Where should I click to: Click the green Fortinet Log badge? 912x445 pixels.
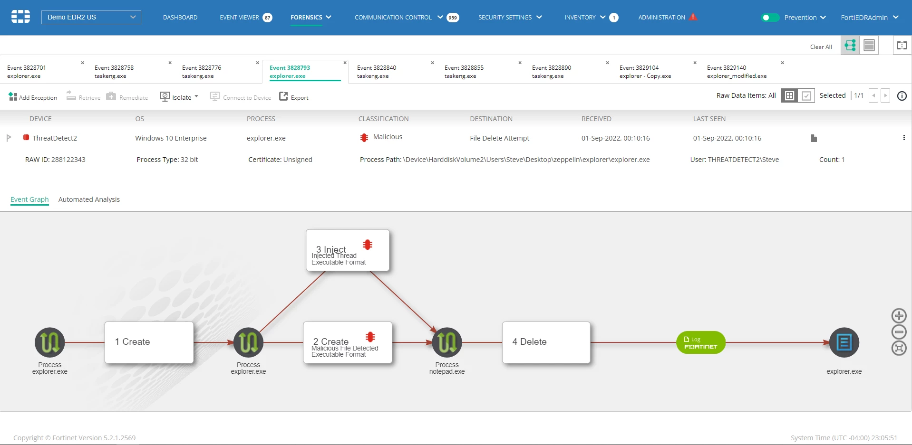coord(701,342)
